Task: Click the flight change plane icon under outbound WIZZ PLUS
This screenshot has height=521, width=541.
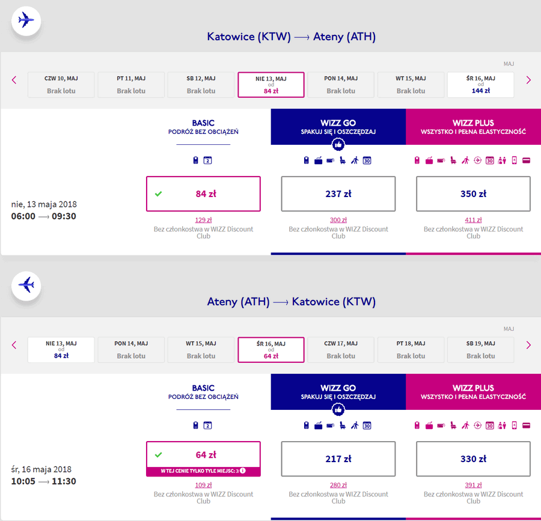Action: pyautogui.click(x=477, y=160)
